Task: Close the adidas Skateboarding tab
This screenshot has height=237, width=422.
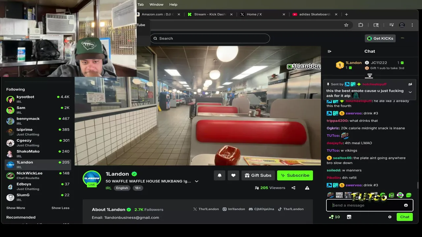Action: (x=336, y=14)
